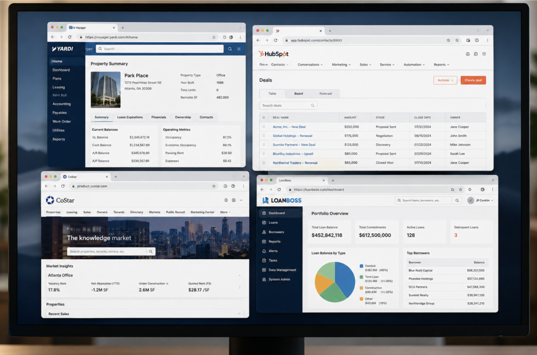Tick the select-all checkbox in the Deals table header
Viewport: 537px width, 355px height.
pos(264,118)
